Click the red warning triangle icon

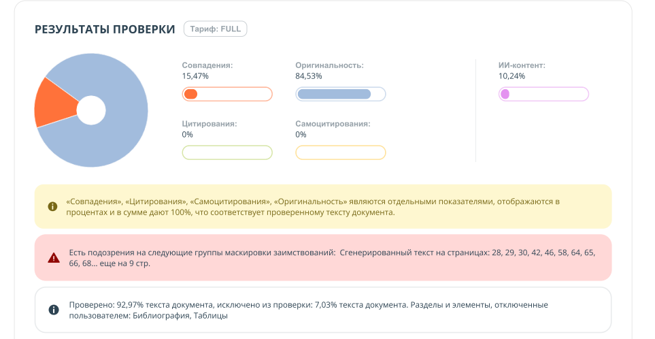[53, 258]
